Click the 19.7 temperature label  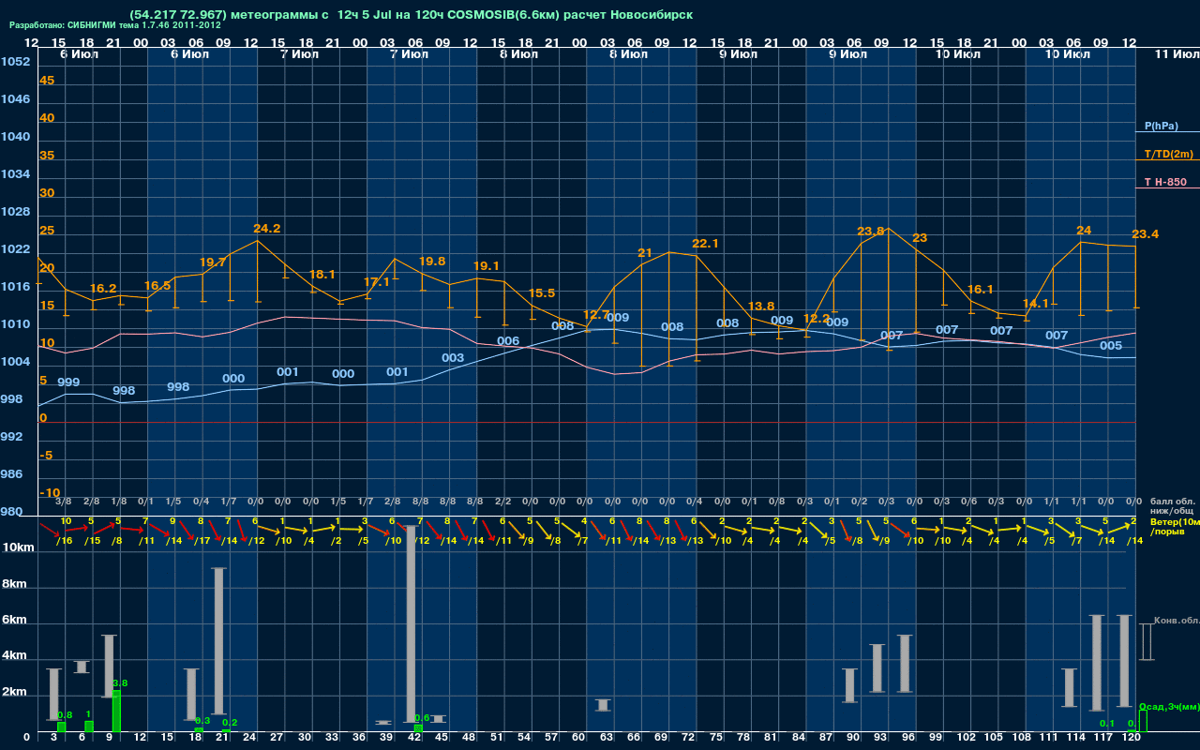tap(213, 262)
